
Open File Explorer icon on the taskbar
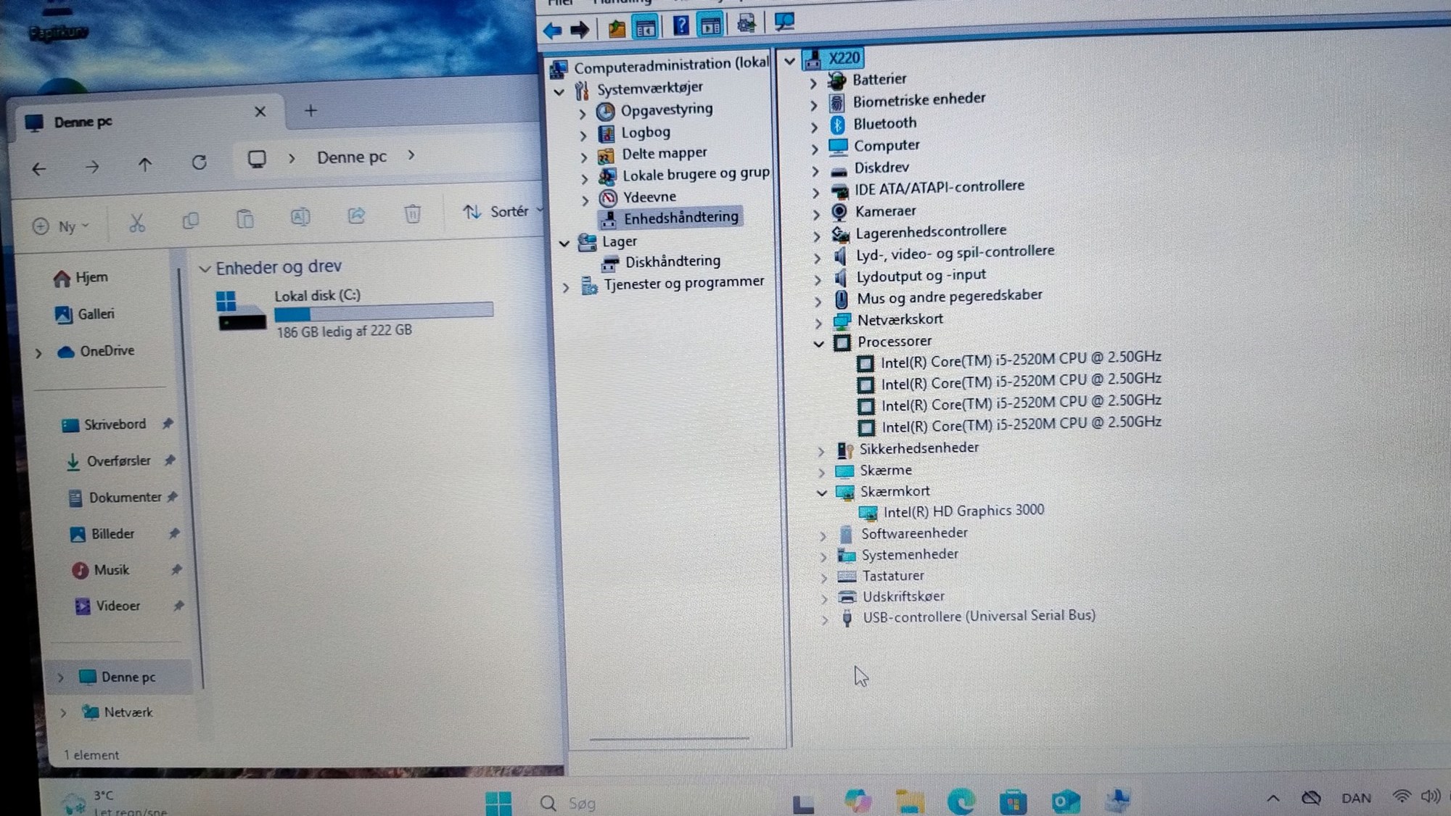(x=909, y=801)
